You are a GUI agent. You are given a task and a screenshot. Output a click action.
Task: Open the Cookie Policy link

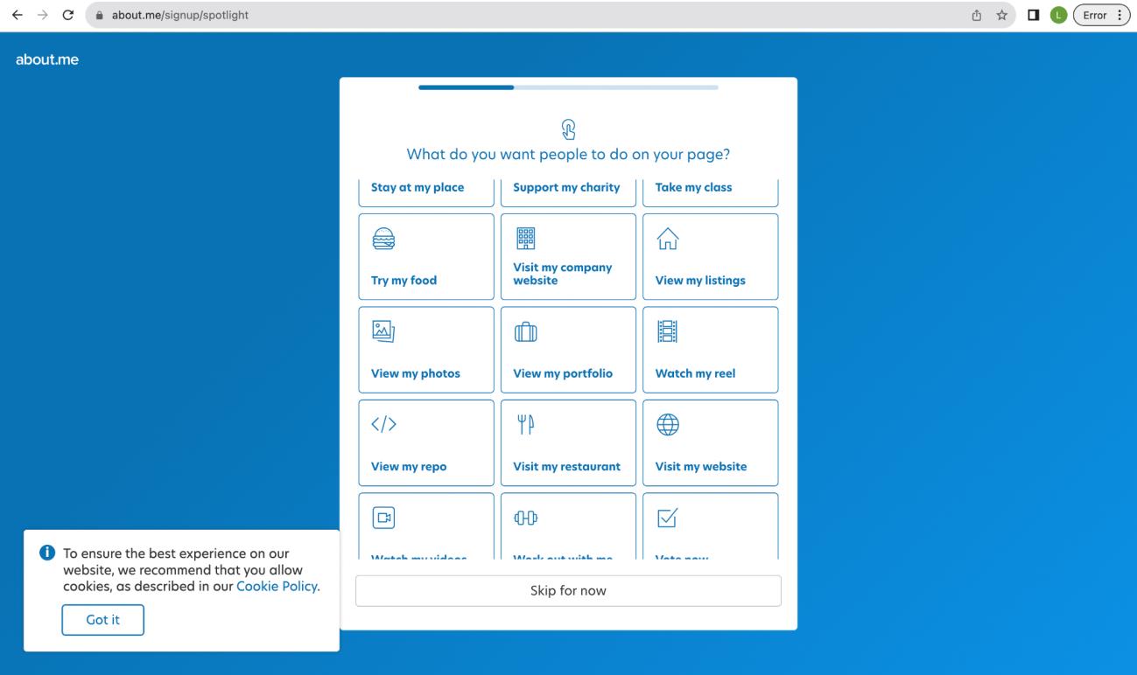tap(277, 587)
